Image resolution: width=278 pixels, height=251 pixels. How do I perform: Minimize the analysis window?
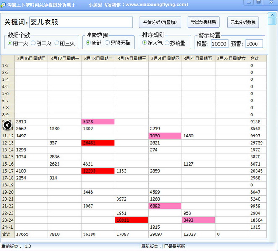(x=249, y=3)
